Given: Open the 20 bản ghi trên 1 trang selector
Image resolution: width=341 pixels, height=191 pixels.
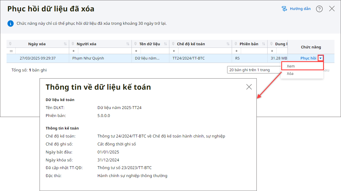Looking at the screenshot, I should click(x=254, y=70).
